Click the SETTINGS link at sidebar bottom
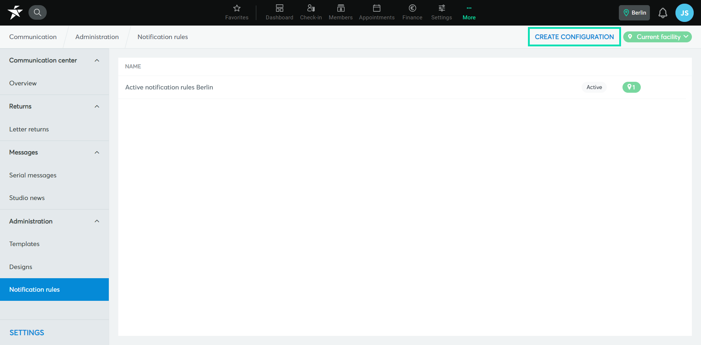This screenshot has height=345, width=701. (27, 333)
